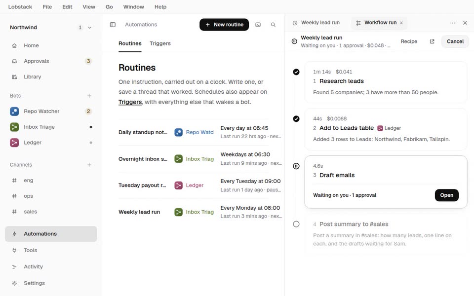Image resolution: width=474 pixels, height=296 pixels.
Task: Open the View menu
Action: point(89,6)
